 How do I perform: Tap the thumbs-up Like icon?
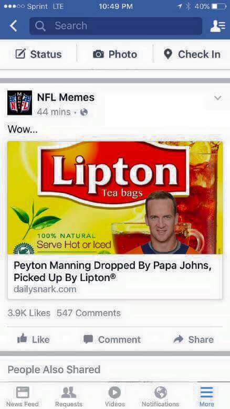point(22,339)
